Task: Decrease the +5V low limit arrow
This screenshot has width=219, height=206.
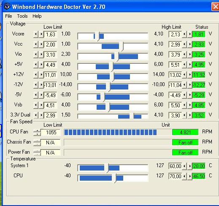Action: [x=36, y=65]
